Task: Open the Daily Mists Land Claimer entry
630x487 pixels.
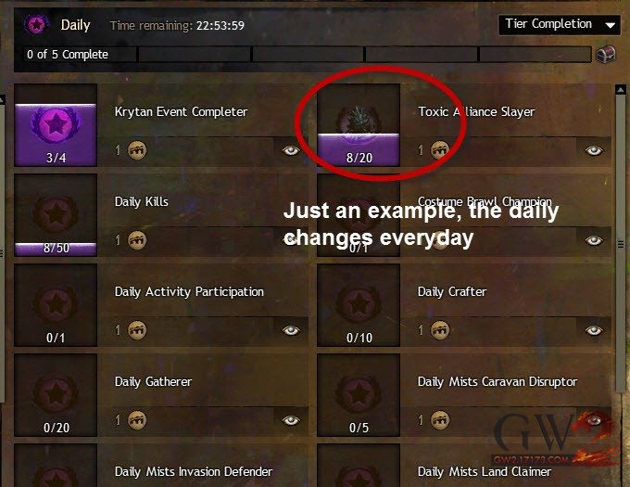Action: point(485,471)
